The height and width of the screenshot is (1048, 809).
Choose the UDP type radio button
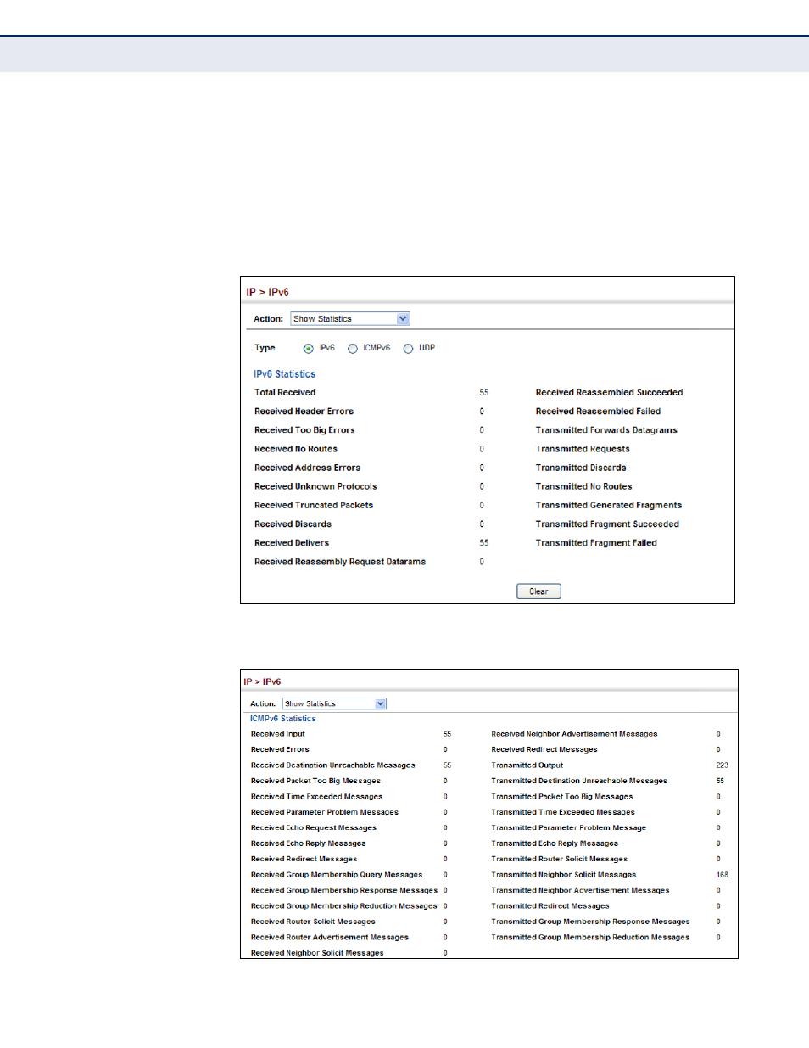[x=408, y=349]
